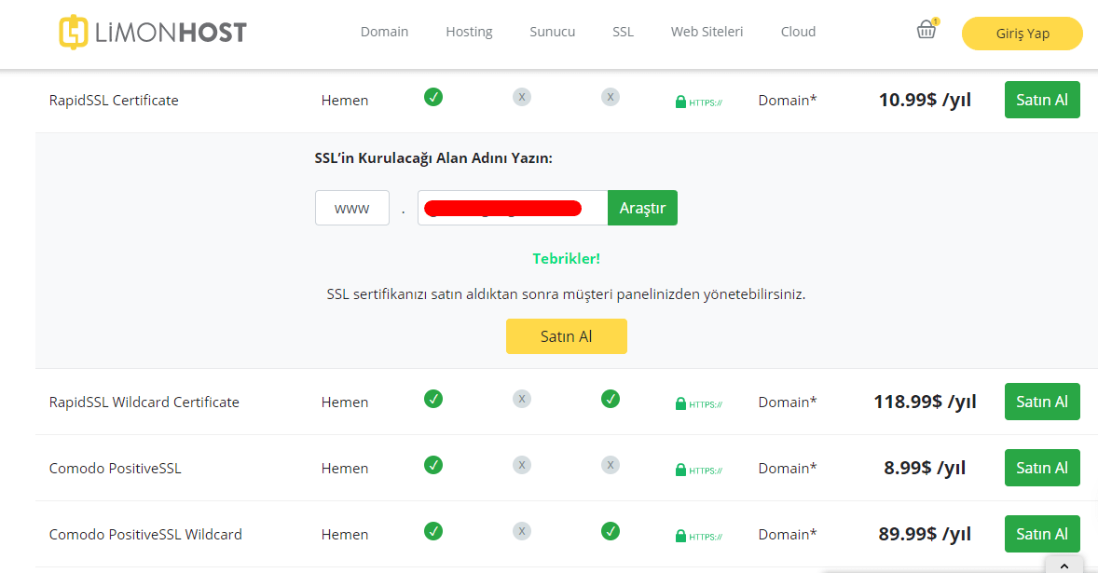Click the 89.99$ /yıl price
1098x573 pixels.
(x=925, y=534)
